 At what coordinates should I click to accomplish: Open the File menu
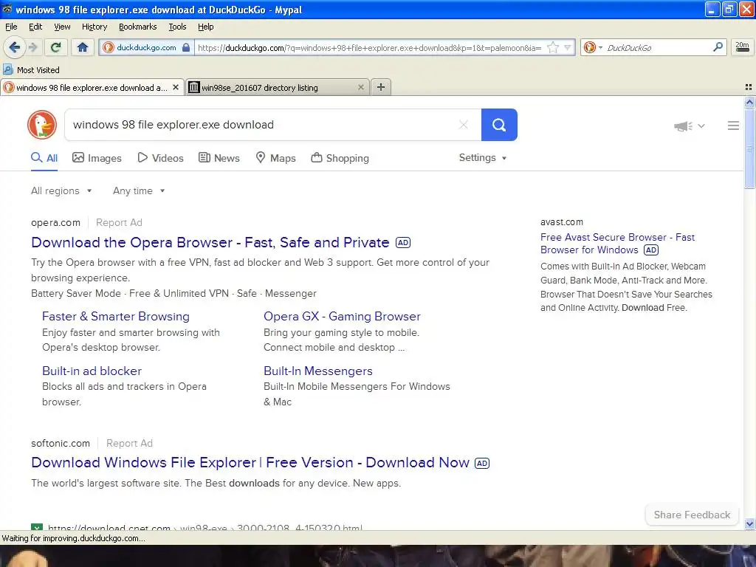(11, 27)
